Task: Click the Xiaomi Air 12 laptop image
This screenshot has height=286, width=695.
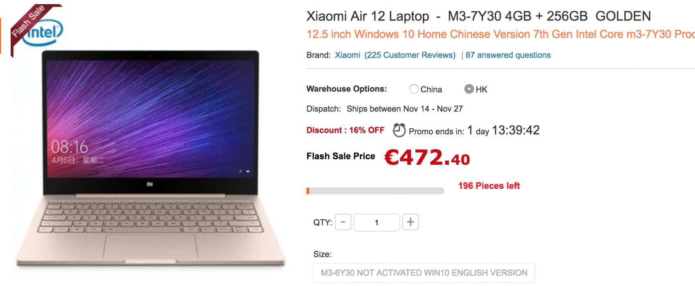Action: (x=150, y=159)
